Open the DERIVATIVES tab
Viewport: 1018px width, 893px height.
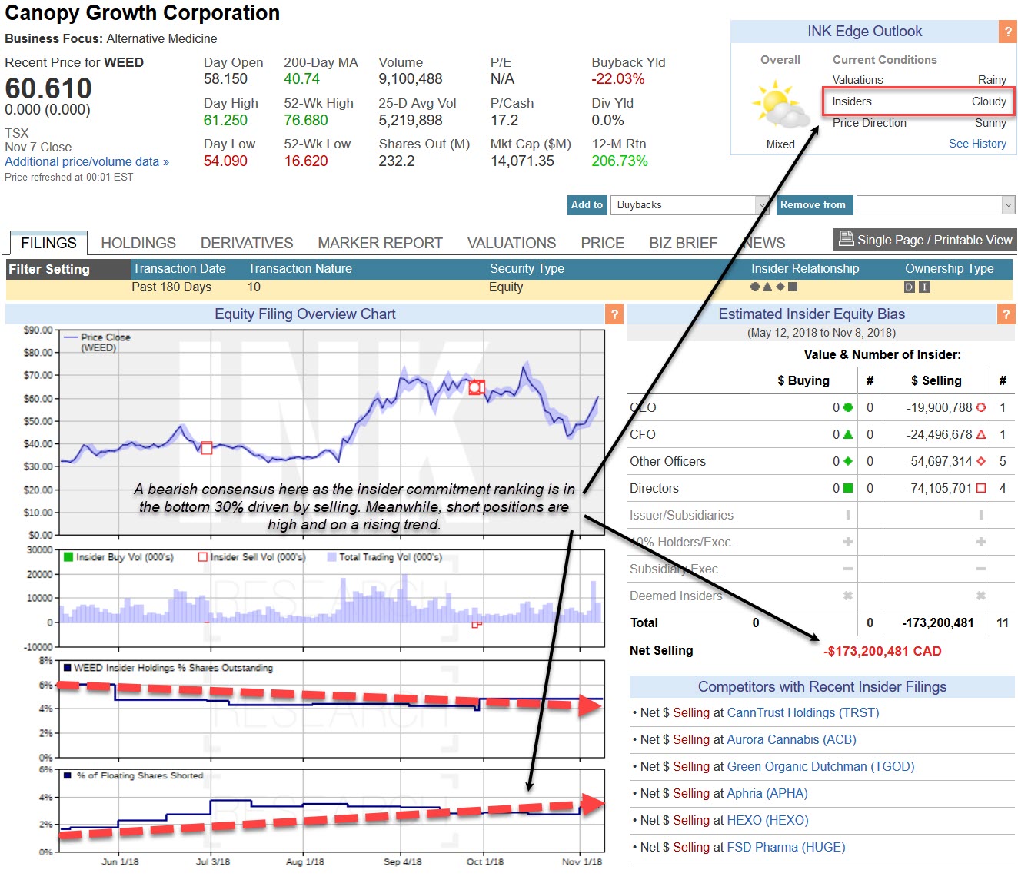(247, 243)
